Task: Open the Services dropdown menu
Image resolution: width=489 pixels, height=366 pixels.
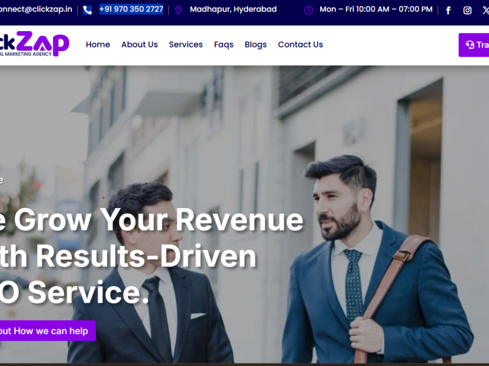Action: 186,45
